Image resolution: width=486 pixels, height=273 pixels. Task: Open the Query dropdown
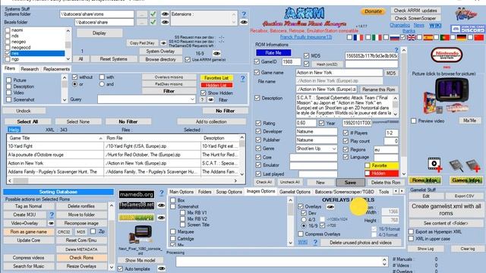click(x=192, y=99)
